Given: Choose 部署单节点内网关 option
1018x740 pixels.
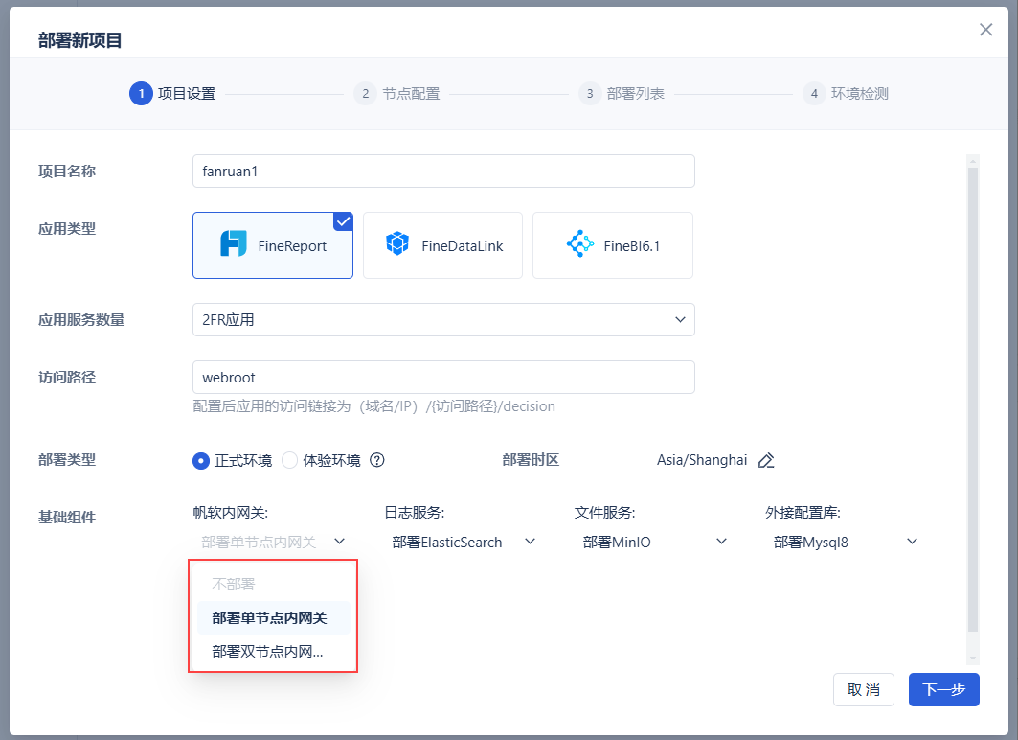Looking at the screenshot, I should [273, 618].
